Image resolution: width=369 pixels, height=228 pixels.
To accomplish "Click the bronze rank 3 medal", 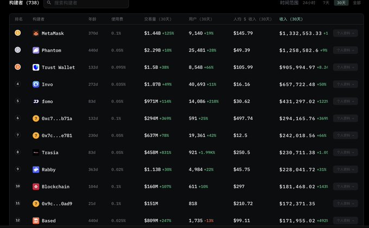I will click(x=18, y=67).
